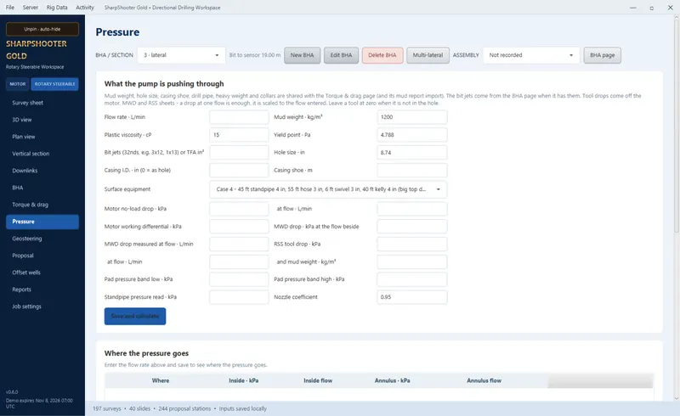680x416 pixels.
Task: Focus Standpipe pressure read field
Action: point(239,297)
